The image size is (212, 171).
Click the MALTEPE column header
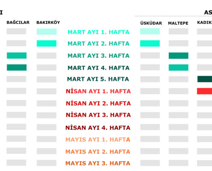tap(178, 23)
